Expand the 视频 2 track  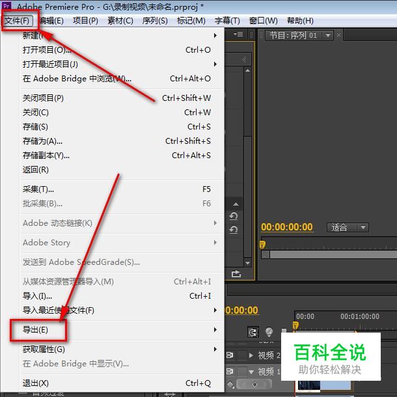(x=251, y=355)
